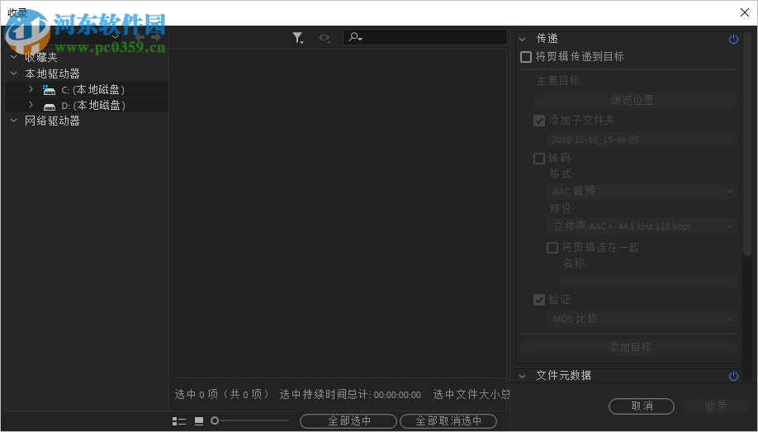The height and width of the screenshot is (432, 758).
Task: Go forward with the right arrow
Action: pos(156,37)
